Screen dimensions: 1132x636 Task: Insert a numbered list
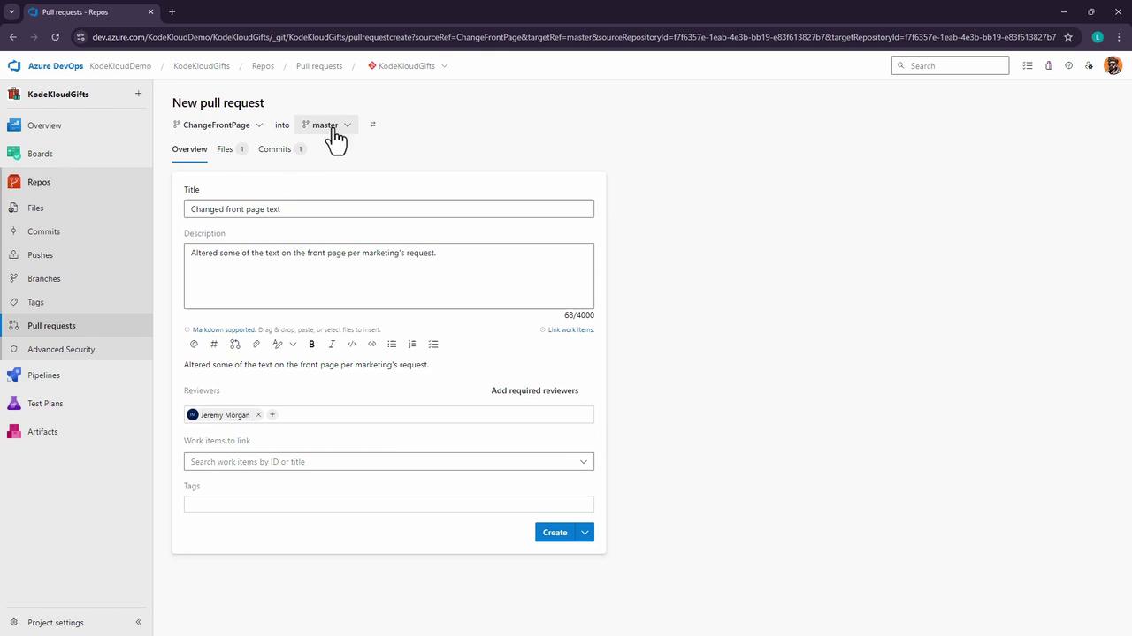(x=412, y=344)
